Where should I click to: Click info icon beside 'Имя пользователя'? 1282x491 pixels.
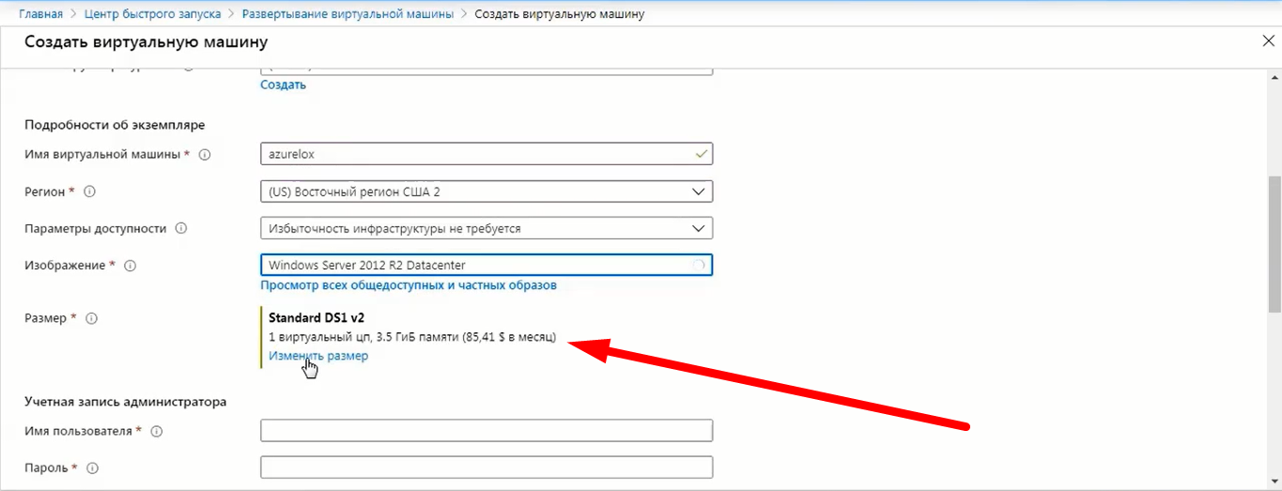[x=157, y=431]
